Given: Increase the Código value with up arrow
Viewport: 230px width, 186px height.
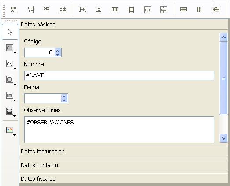Looking at the screenshot, I should [58, 51].
